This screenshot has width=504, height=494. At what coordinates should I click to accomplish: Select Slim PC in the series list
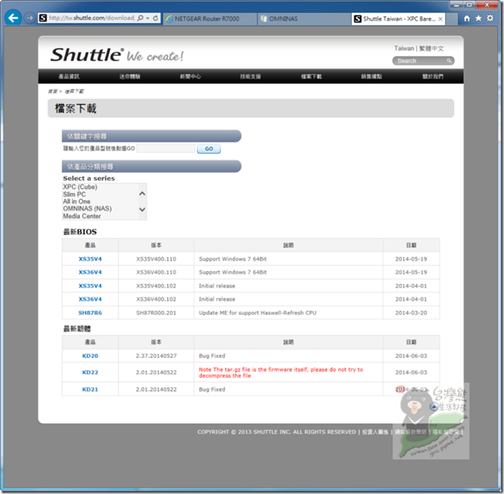coord(74,195)
